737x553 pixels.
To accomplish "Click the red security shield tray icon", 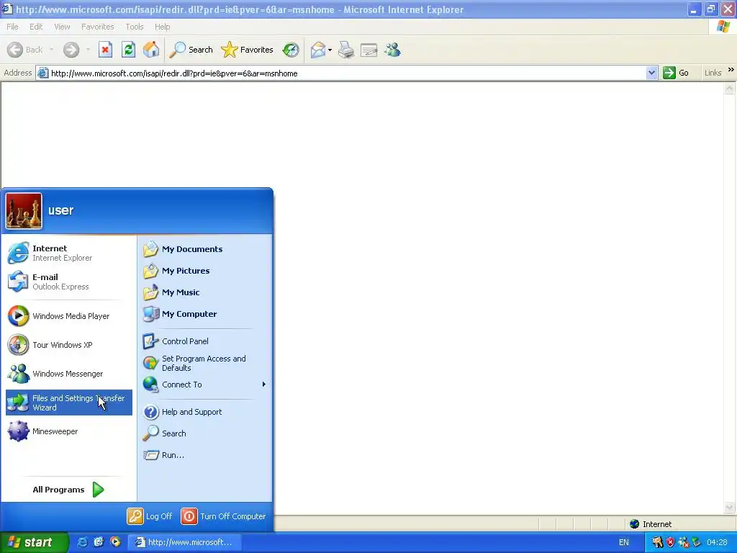I will (670, 542).
